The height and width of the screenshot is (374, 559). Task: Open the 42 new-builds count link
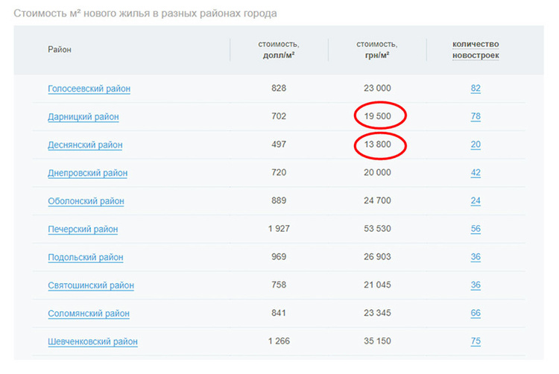tap(476, 173)
